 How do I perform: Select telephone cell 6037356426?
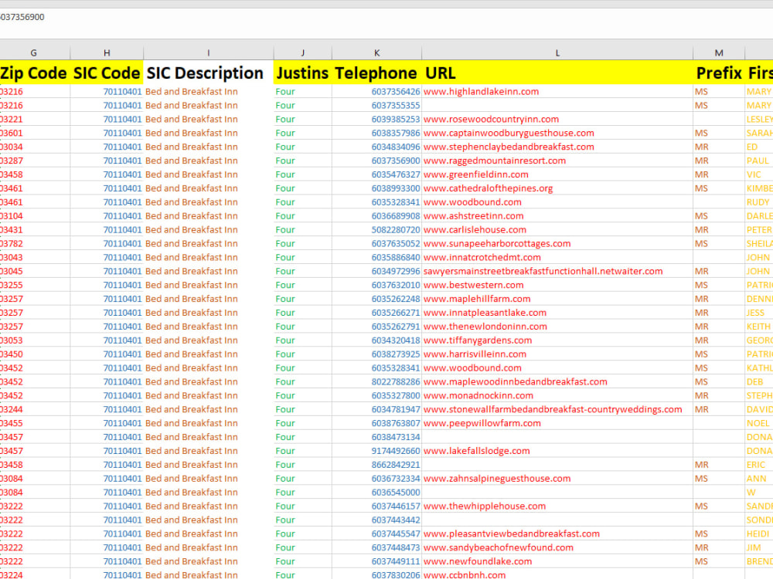pyautogui.click(x=376, y=92)
